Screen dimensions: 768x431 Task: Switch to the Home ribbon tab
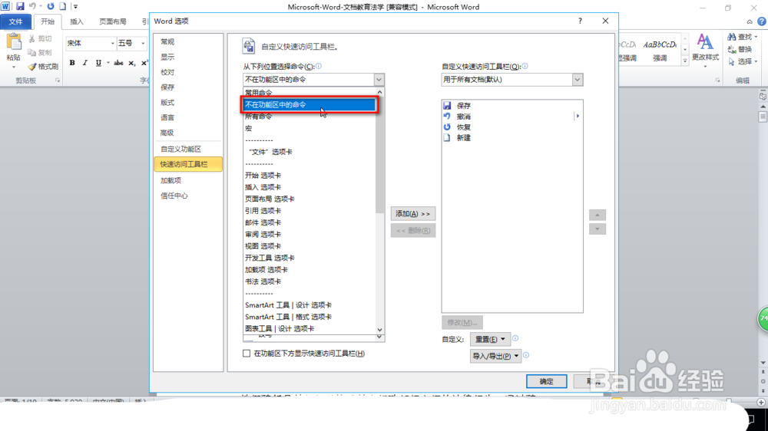[48, 21]
